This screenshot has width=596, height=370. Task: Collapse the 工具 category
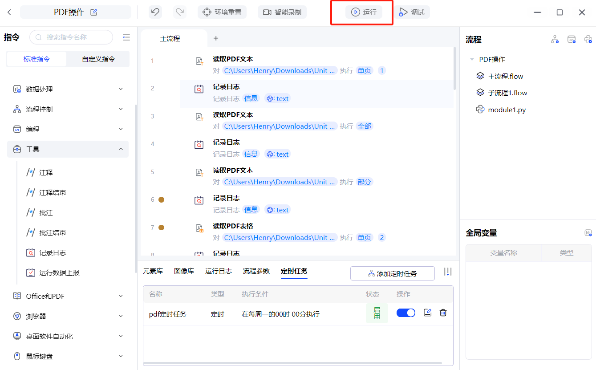pos(68,149)
